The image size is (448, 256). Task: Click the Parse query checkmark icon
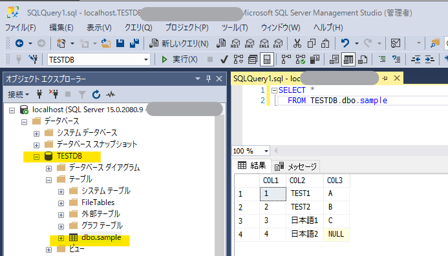tap(224, 59)
